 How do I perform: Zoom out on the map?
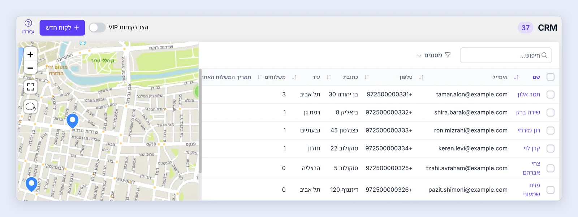tap(30, 68)
